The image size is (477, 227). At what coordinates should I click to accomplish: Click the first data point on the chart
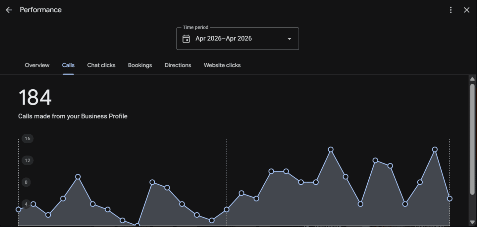coord(19,209)
